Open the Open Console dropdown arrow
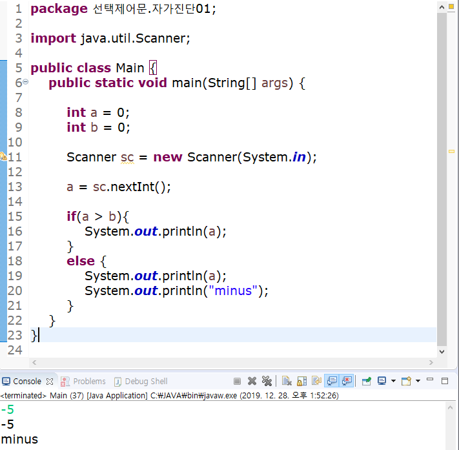This screenshot has height=450, width=459. click(x=418, y=381)
